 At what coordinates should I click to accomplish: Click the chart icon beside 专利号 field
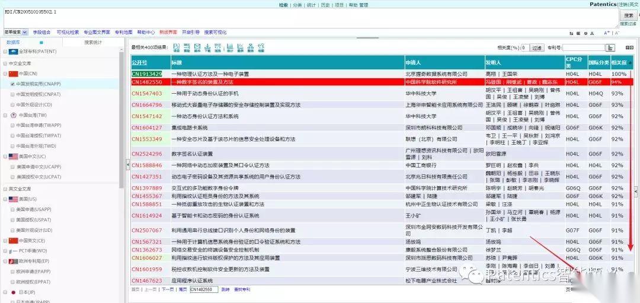(x=610, y=47)
